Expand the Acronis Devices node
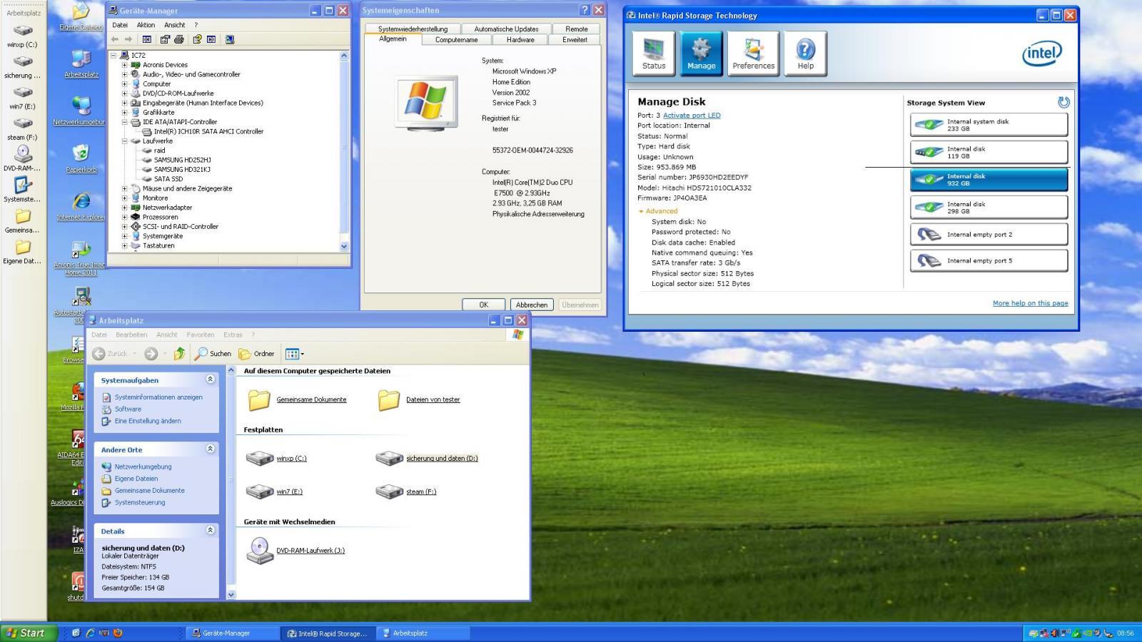 click(x=124, y=65)
